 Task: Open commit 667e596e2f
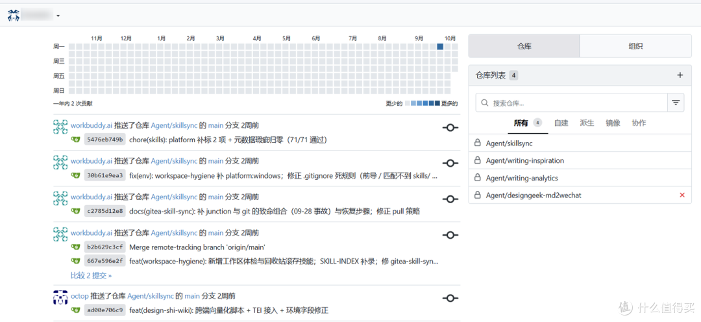tap(105, 261)
